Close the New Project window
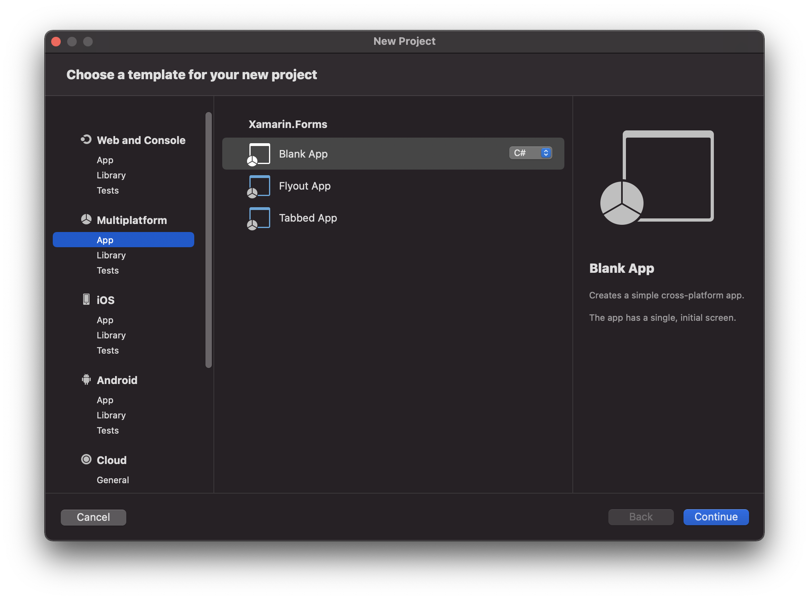This screenshot has height=600, width=809. [x=56, y=42]
